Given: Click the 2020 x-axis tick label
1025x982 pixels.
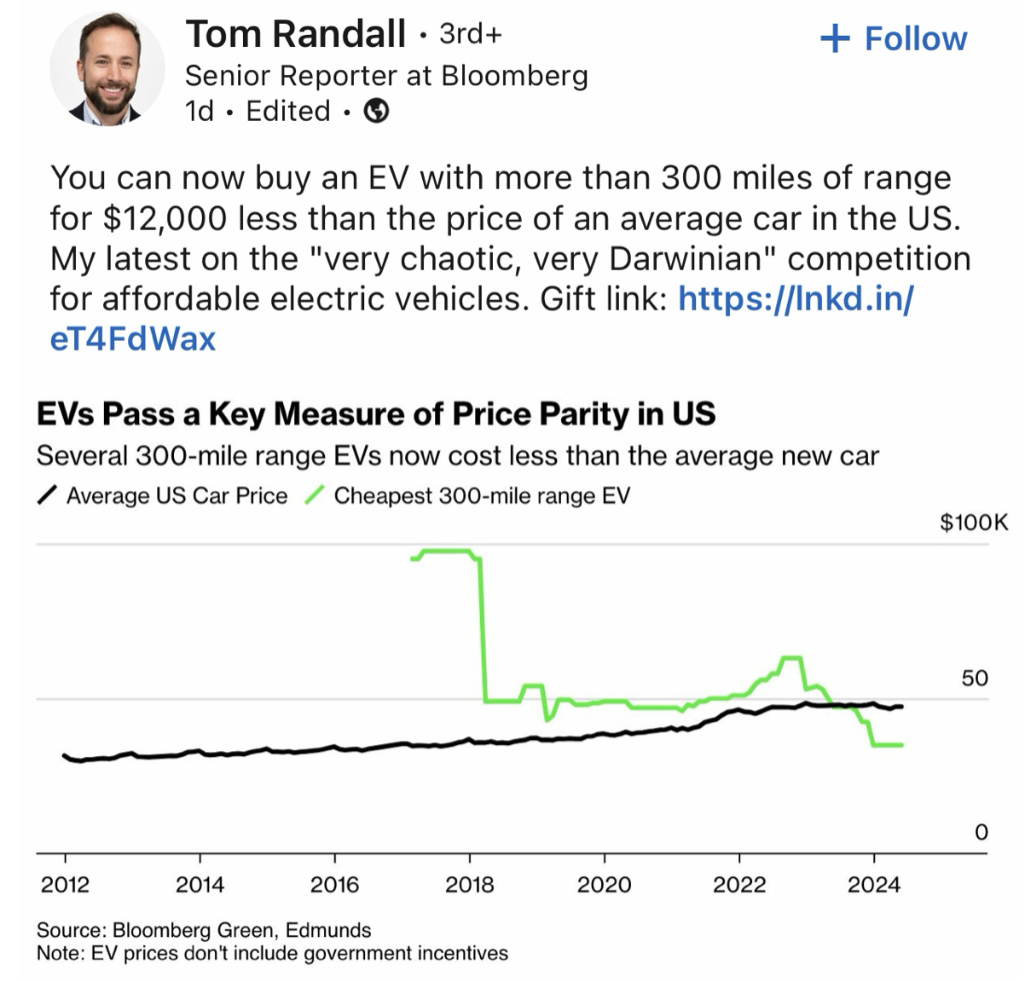Looking at the screenshot, I should pyautogui.click(x=604, y=885).
